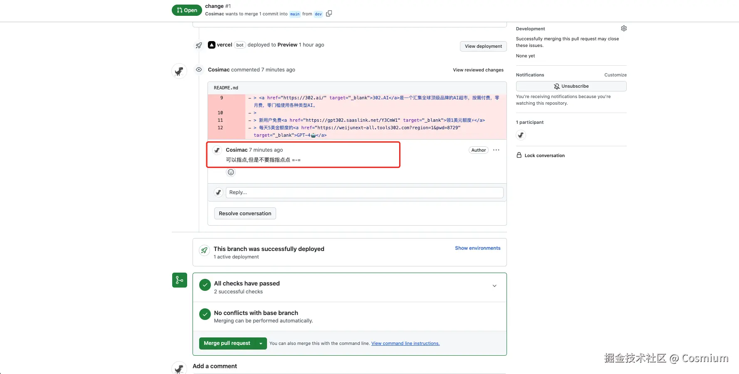Screen dimensions: 739x374
Task: Open the Development settings gear
Action: click(x=624, y=28)
